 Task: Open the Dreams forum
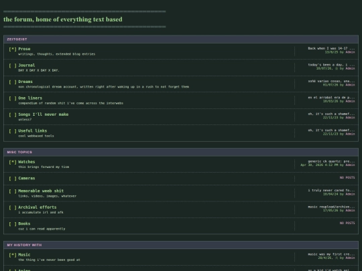[x=25, y=82]
